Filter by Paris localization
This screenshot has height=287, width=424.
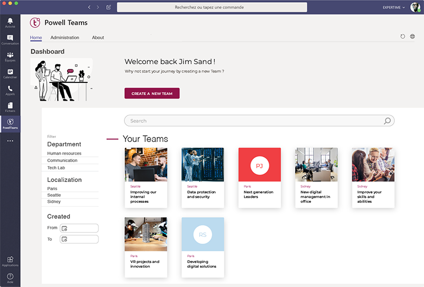52,189
